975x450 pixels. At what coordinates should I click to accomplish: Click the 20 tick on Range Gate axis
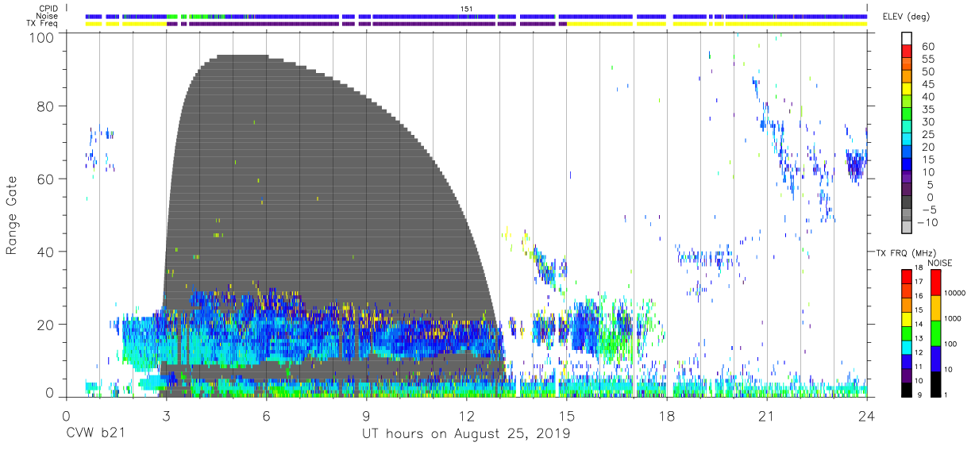point(45,324)
